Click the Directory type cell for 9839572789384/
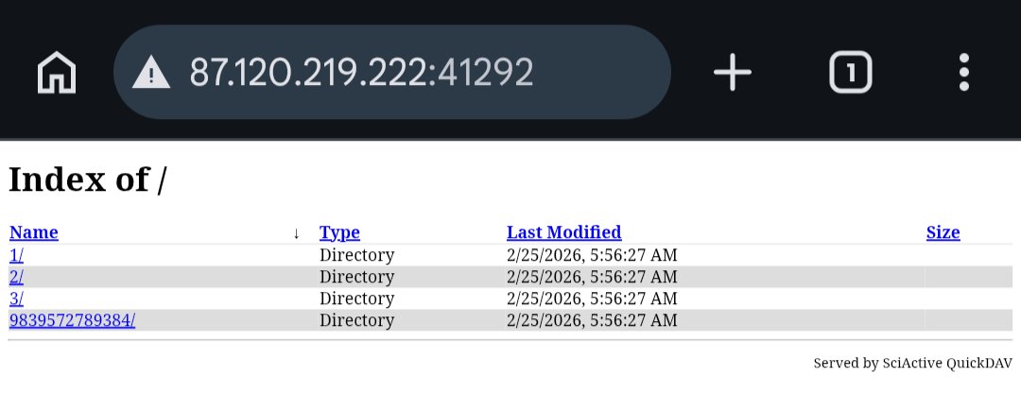1021x411 pixels. click(356, 320)
